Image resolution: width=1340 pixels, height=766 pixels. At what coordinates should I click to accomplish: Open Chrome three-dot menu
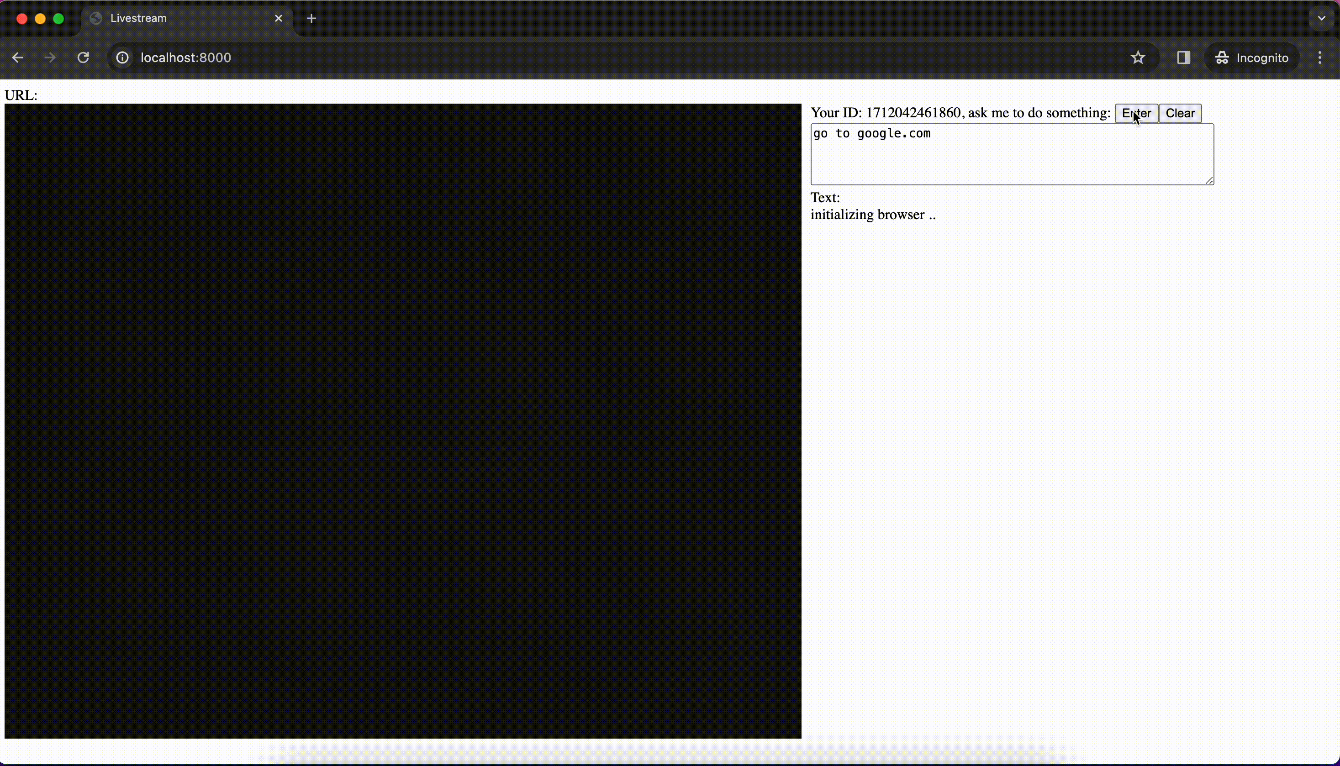pos(1320,58)
